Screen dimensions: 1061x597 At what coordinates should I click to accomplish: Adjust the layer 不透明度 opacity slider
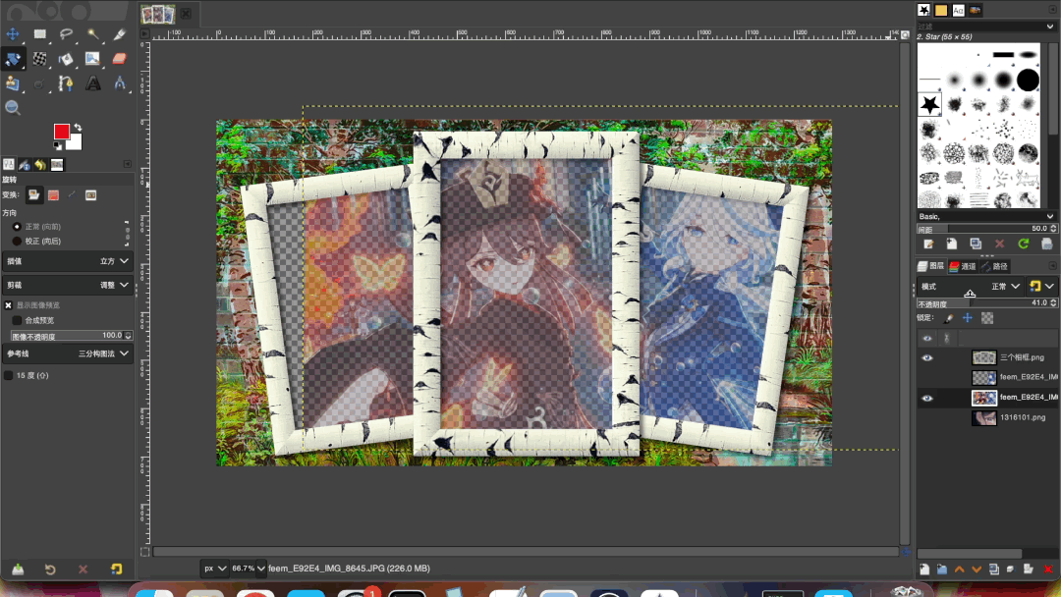click(986, 303)
